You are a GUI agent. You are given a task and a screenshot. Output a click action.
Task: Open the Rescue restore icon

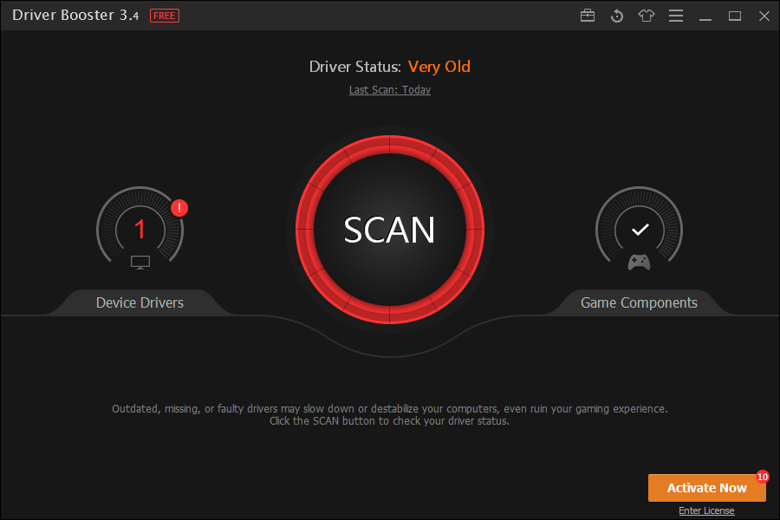(617, 16)
